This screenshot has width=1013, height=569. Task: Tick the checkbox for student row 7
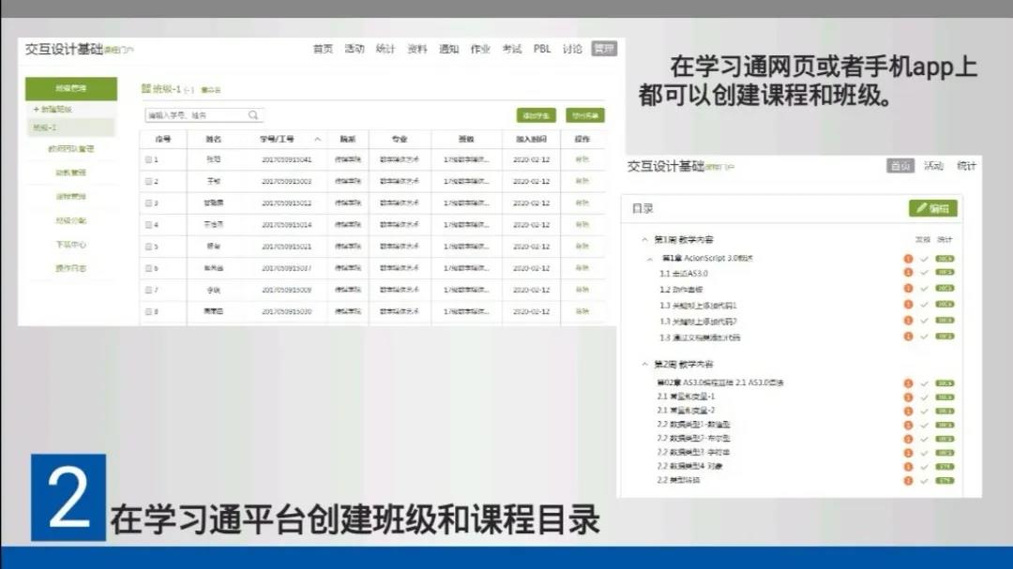pos(148,290)
